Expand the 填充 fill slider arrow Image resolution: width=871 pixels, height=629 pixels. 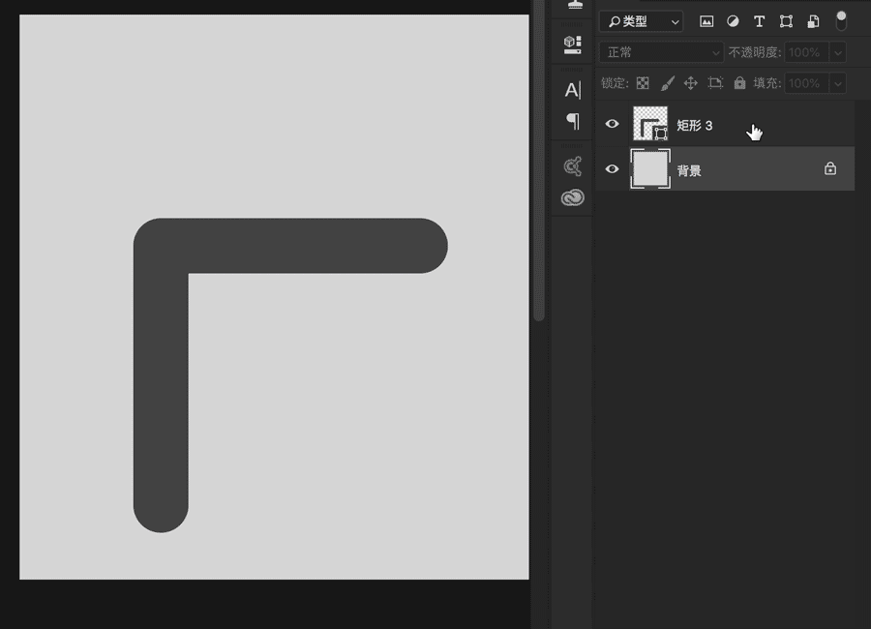[x=837, y=83]
